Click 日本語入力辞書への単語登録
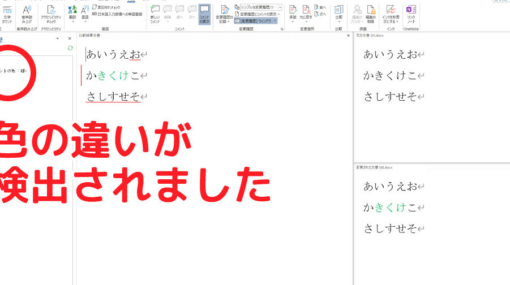The width and height of the screenshot is (510, 285). click(117, 14)
